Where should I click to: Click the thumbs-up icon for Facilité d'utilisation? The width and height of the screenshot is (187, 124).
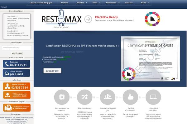pos(131,97)
